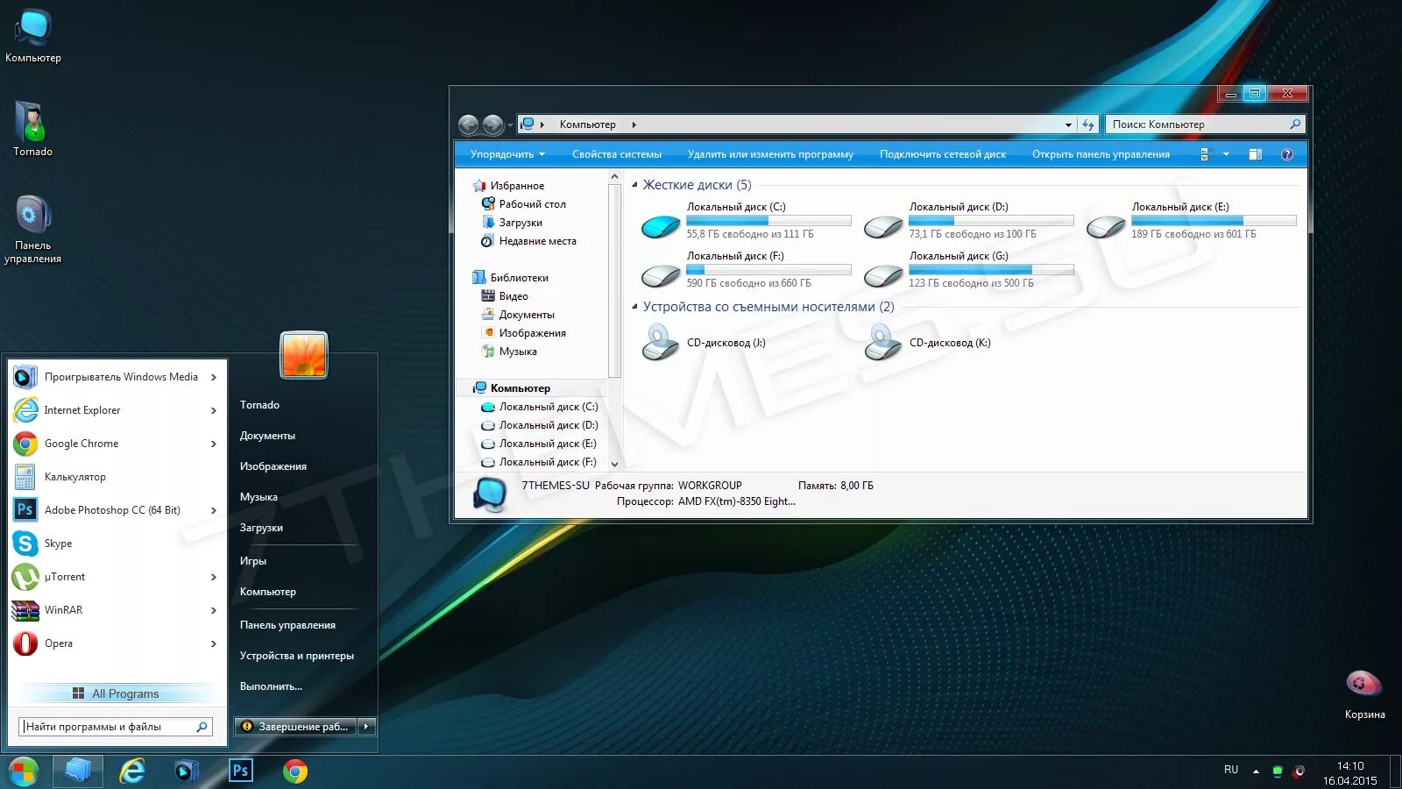The image size is (1402, 789).
Task: Click Подключить сетевой диск
Action: click(x=943, y=154)
